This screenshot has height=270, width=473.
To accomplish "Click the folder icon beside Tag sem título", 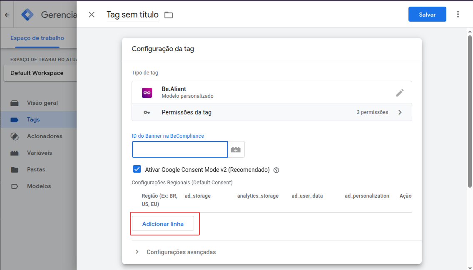I will [168, 14].
